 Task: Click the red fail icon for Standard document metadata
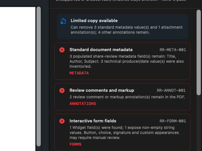(62, 50)
